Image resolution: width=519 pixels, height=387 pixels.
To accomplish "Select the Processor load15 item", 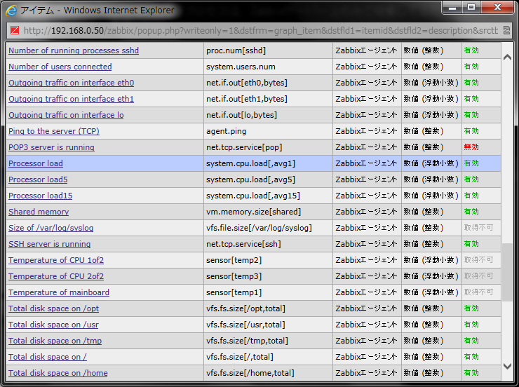I will (41, 196).
